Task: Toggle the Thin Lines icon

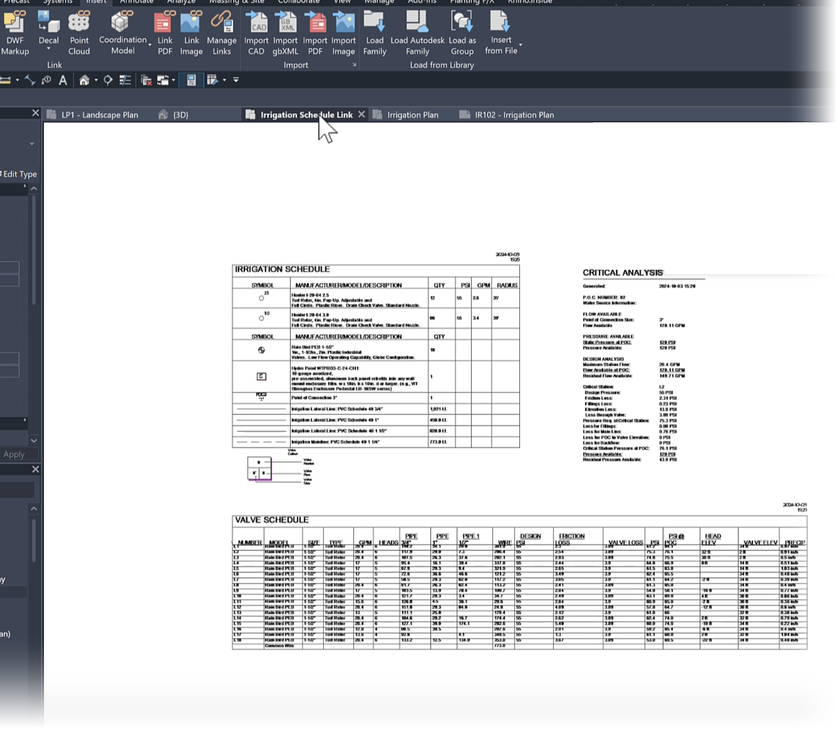Action: [x=125, y=80]
